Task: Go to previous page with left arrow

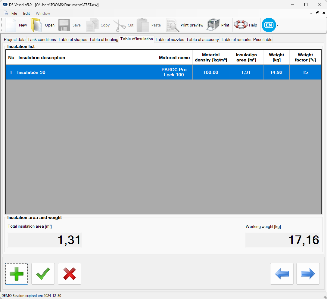Action: pos(282,274)
